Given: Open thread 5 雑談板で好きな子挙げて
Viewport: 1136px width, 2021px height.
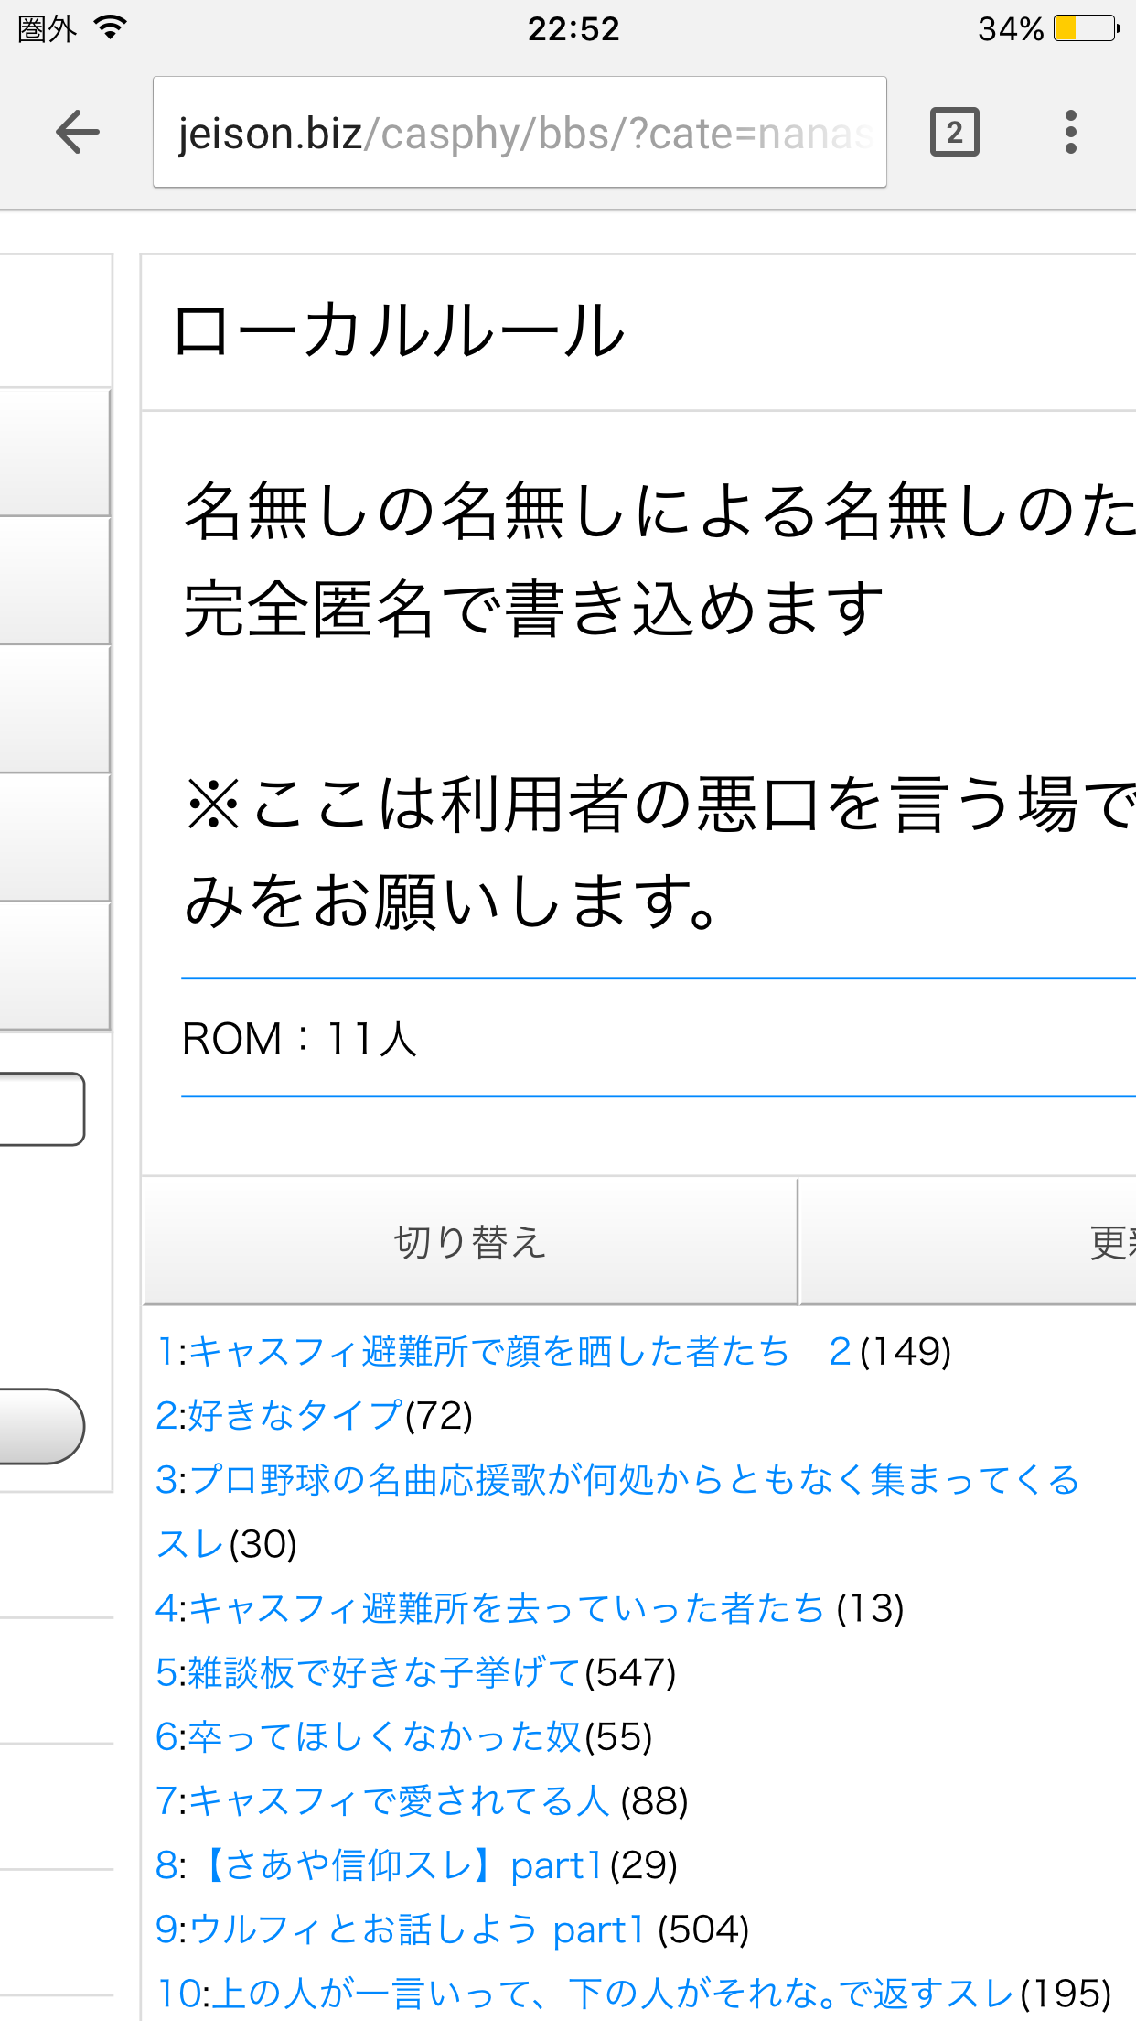Looking at the screenshot, I should pyautogui.click(x=369, y=1672).
